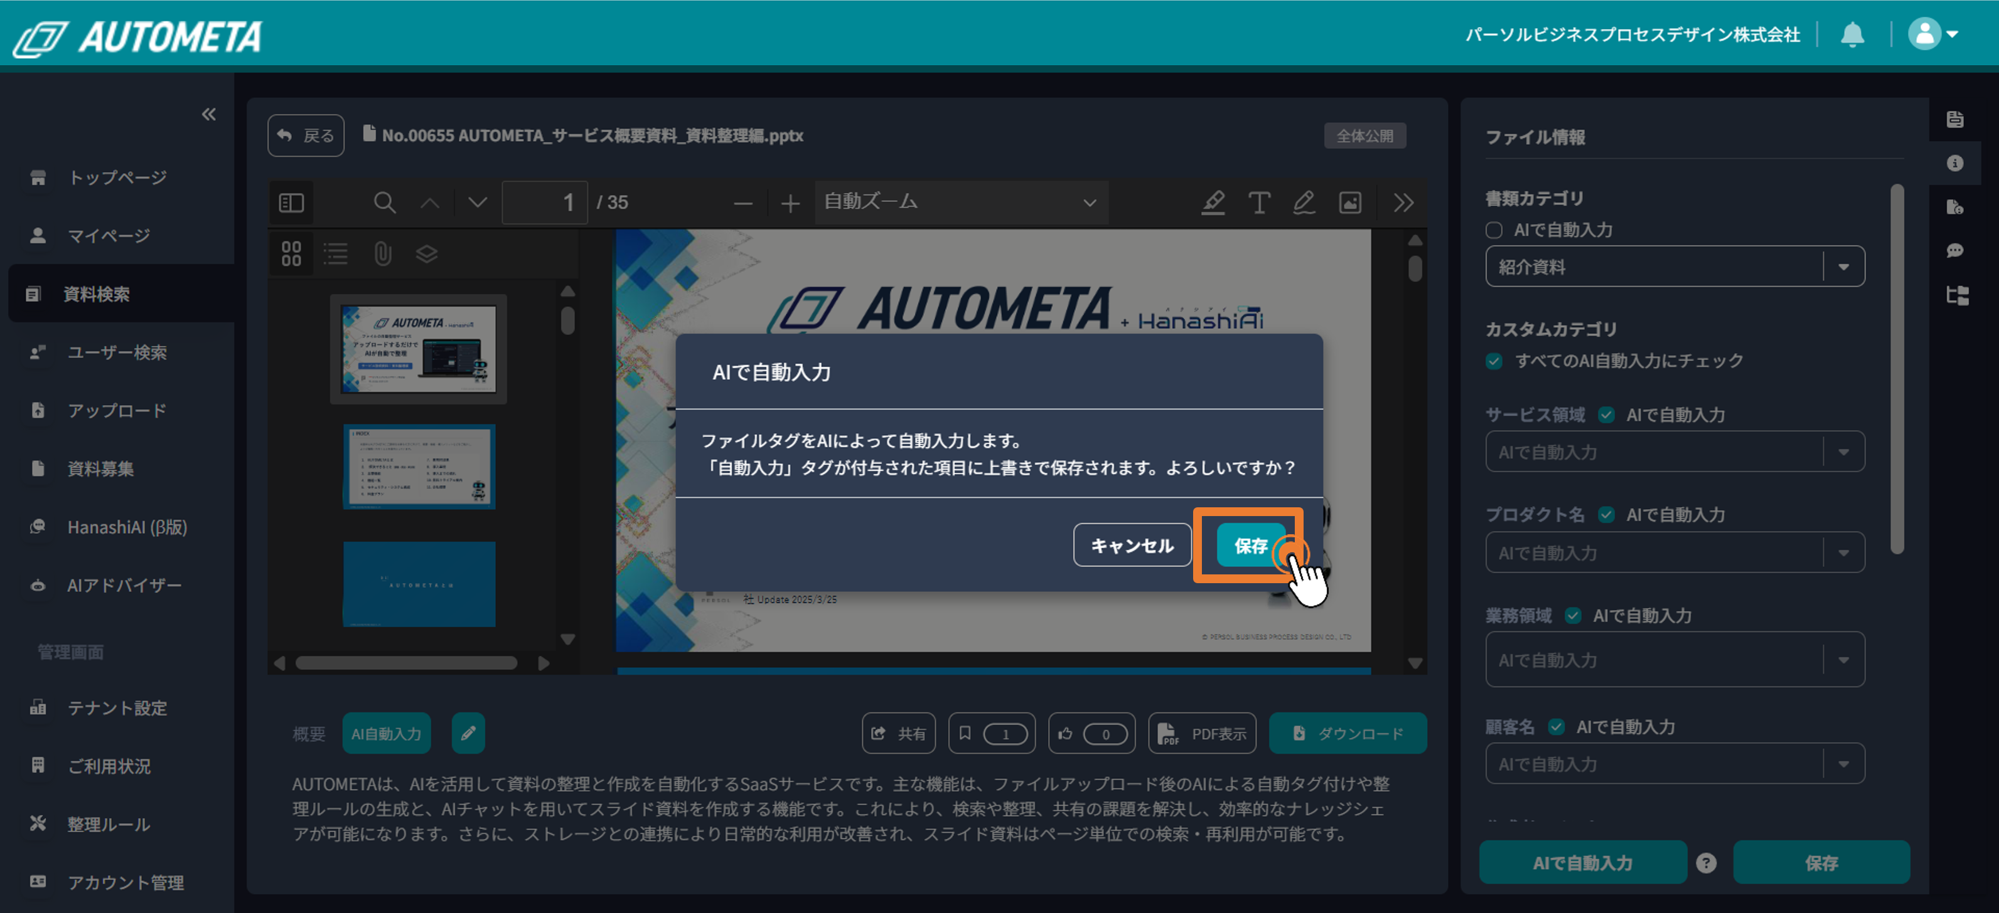1999x913 pixels.
Task: Open search in document viewer
Action: (x=384, y=203)
